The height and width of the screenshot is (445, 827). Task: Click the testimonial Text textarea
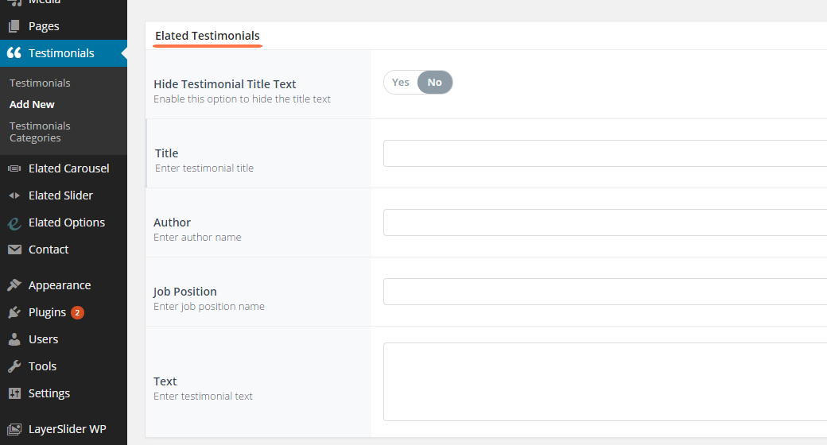tap(604, 381)
